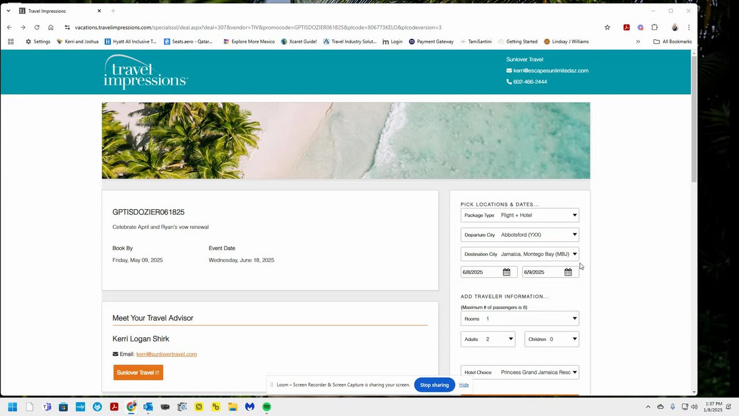Open the Settings bookmark

click(x=38, y=42)
